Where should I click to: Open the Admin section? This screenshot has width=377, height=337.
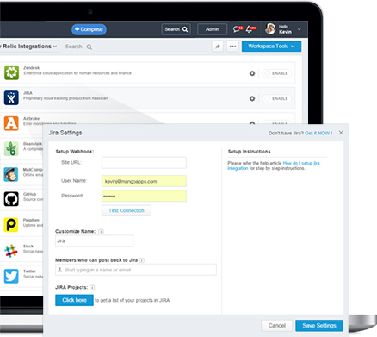(x=213, y=29)
